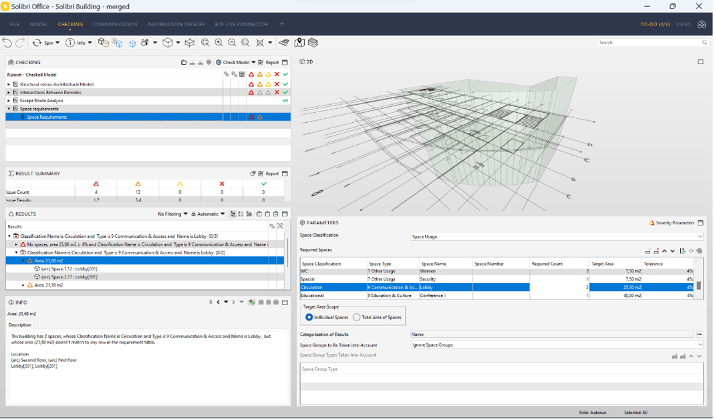This screenshot has height=420, width=715.
Task: Switch to the CHECKING tab
Action: pyautogui.click(x=70, y=25)
